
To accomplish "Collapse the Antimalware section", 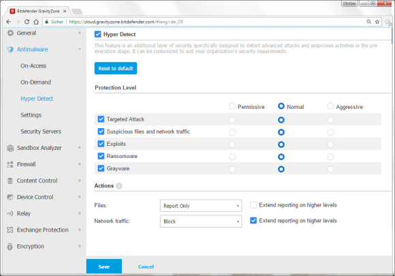I will coord(80,49).
